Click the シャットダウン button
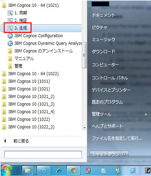Screen dimensions: 151x176 point(106,155)
